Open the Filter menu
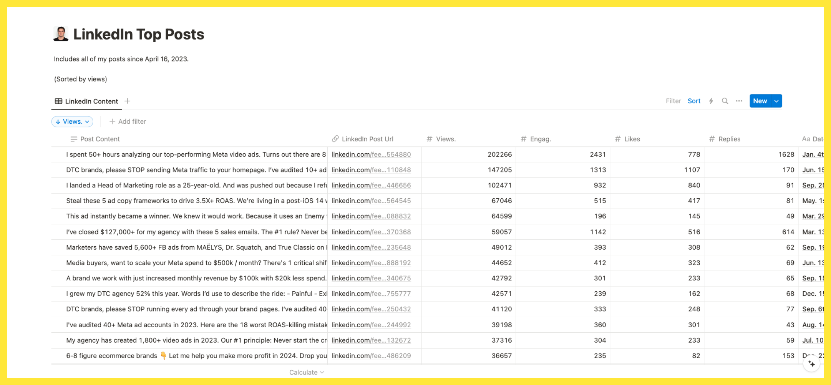The height and width of the screenshot is (385, 831). point(673,101)
